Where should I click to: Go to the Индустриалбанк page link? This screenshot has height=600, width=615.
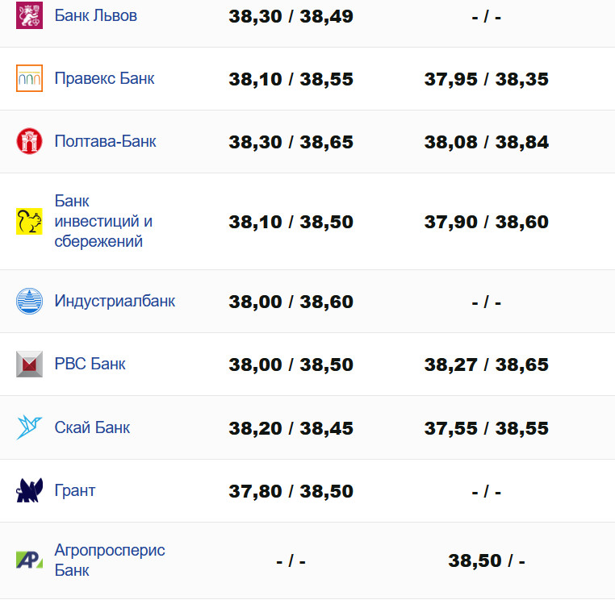(115, 301)
